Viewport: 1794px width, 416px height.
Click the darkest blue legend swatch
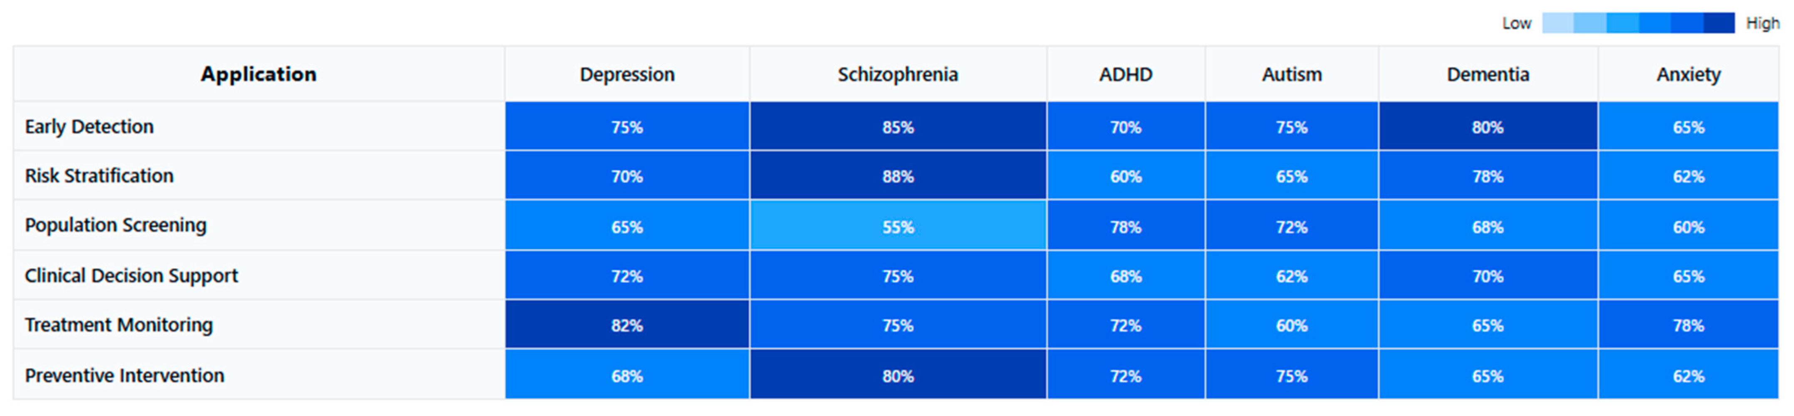click(1718, 23)
